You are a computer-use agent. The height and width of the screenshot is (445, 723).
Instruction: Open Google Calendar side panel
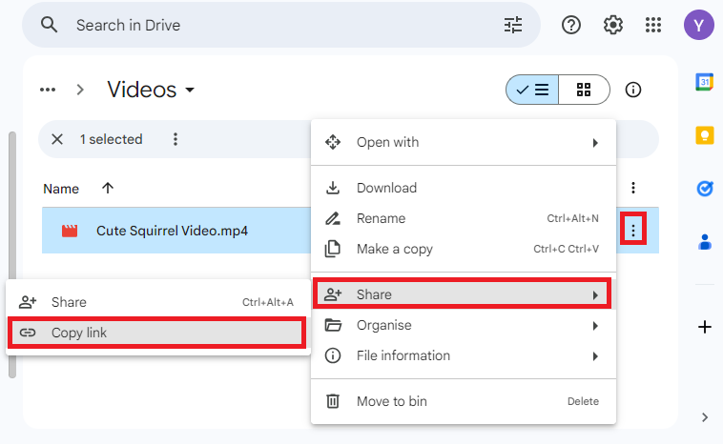point(704,83)
